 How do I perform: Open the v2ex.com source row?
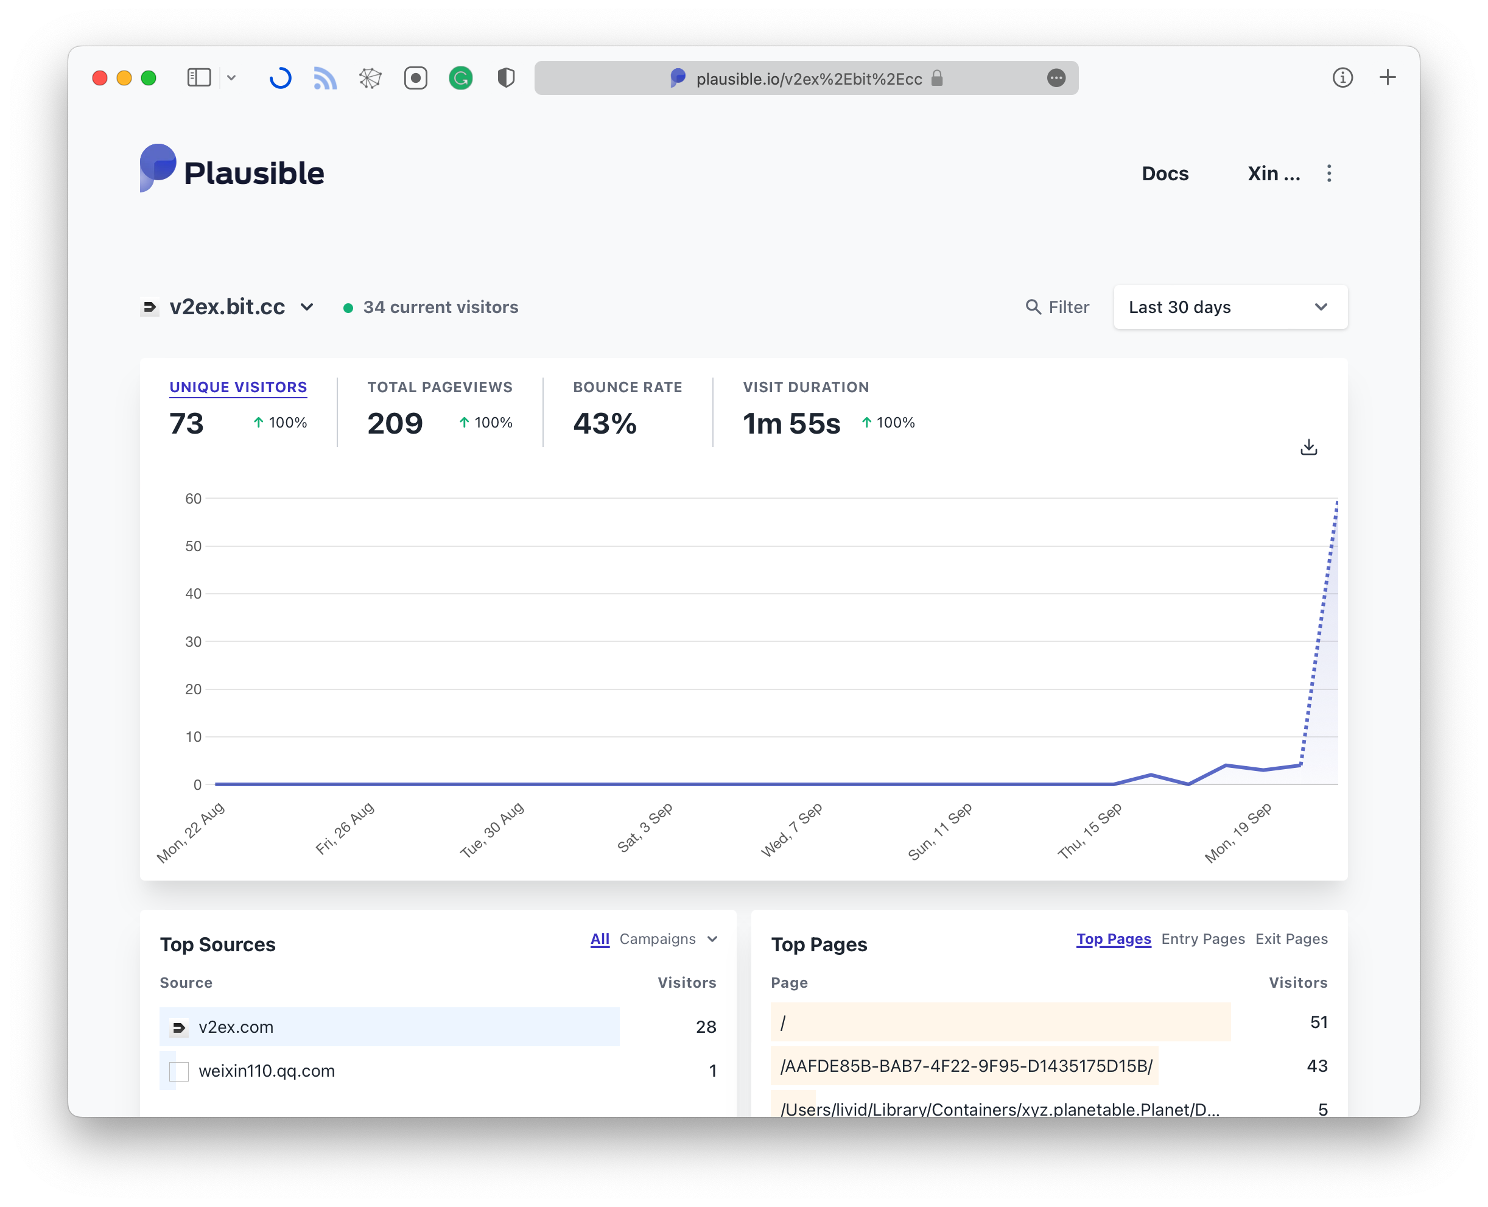[438, 1027]
